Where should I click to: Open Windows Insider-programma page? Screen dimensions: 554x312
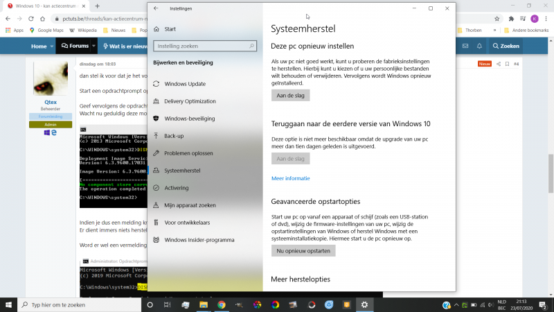[x=199, y=240]
